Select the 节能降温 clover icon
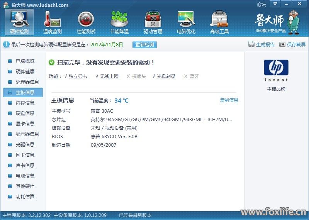The height and width of the screenshot is (220, 309). point(119,22)
